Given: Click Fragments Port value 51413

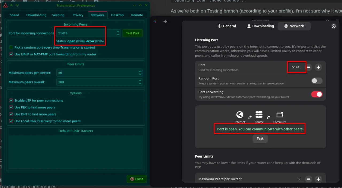Looking at the screenshot, I should tap(297, 67).
